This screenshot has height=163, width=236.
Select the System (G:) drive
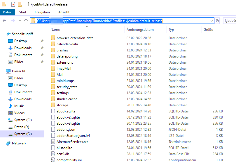pos(22,134)
